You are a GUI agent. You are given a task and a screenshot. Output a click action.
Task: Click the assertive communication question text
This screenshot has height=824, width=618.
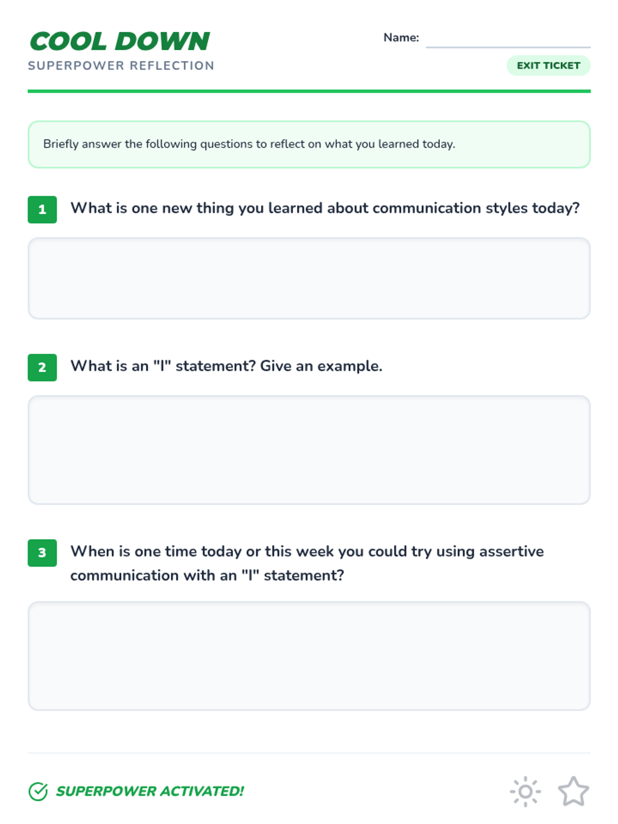(307, 563)
